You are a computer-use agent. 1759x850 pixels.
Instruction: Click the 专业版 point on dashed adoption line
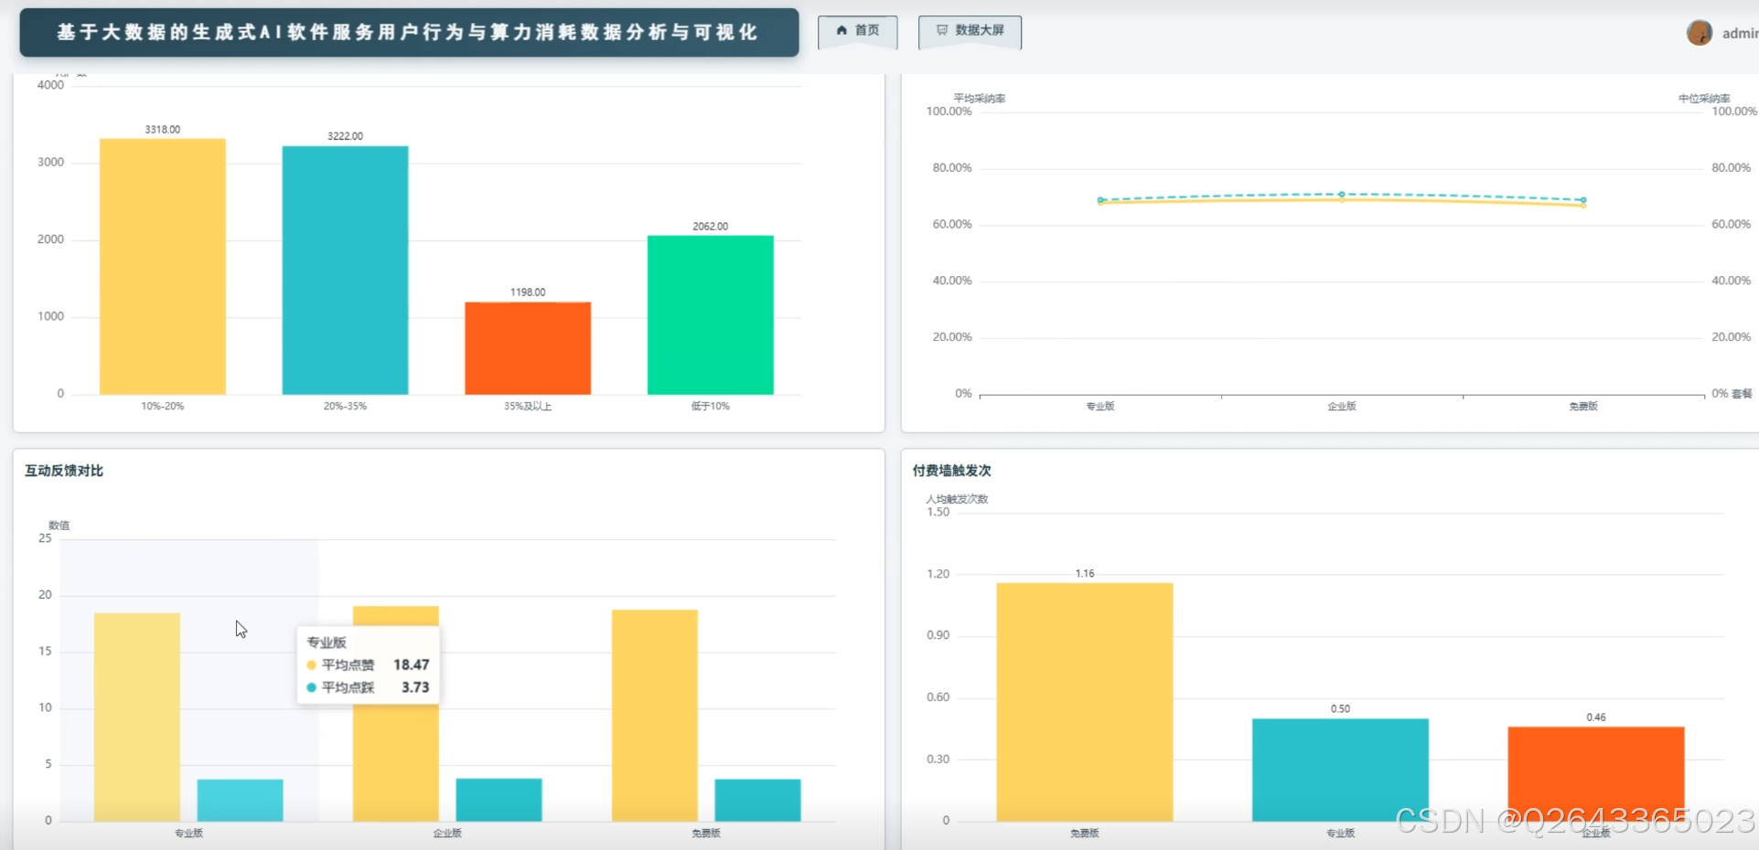click(x=1100, y=200)
